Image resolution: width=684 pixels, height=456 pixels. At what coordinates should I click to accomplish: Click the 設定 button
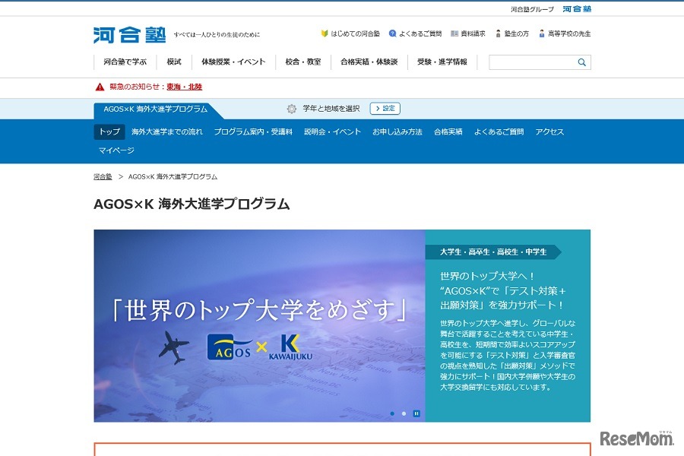click(385, 108)
